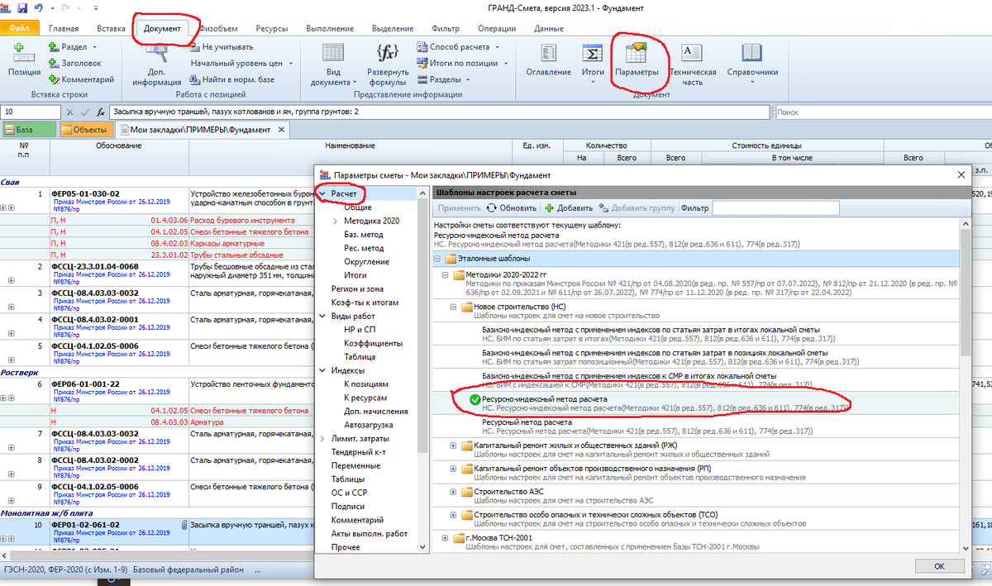
Task: Click Undo arrow in quick access toolbar
Action: point(39,8)
